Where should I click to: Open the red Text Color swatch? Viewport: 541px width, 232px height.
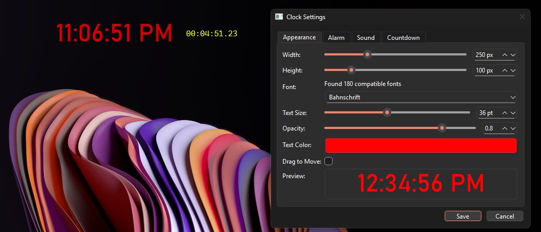[x=421, y=145]
